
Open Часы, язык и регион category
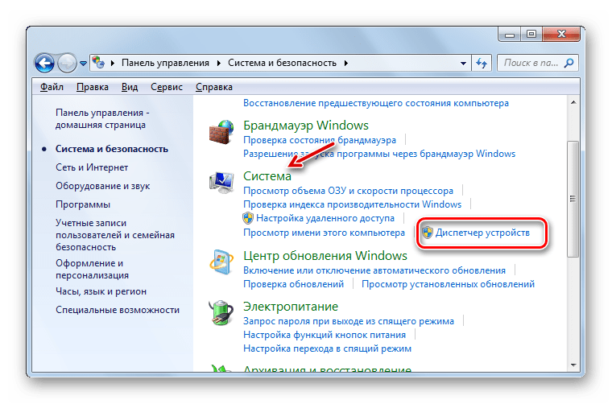coord(101,291)
